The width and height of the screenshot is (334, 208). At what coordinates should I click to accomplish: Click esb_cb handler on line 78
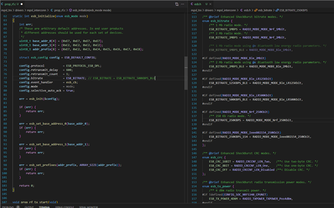click(71, 82)
